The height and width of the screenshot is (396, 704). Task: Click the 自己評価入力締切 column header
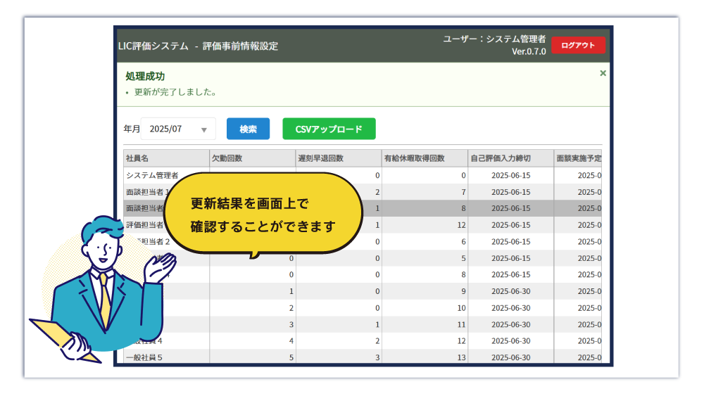click(x=511, y=158)
